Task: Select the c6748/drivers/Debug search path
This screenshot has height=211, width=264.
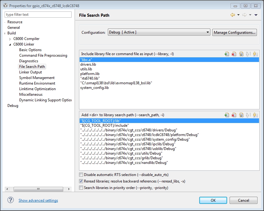Action: (169, 130)
